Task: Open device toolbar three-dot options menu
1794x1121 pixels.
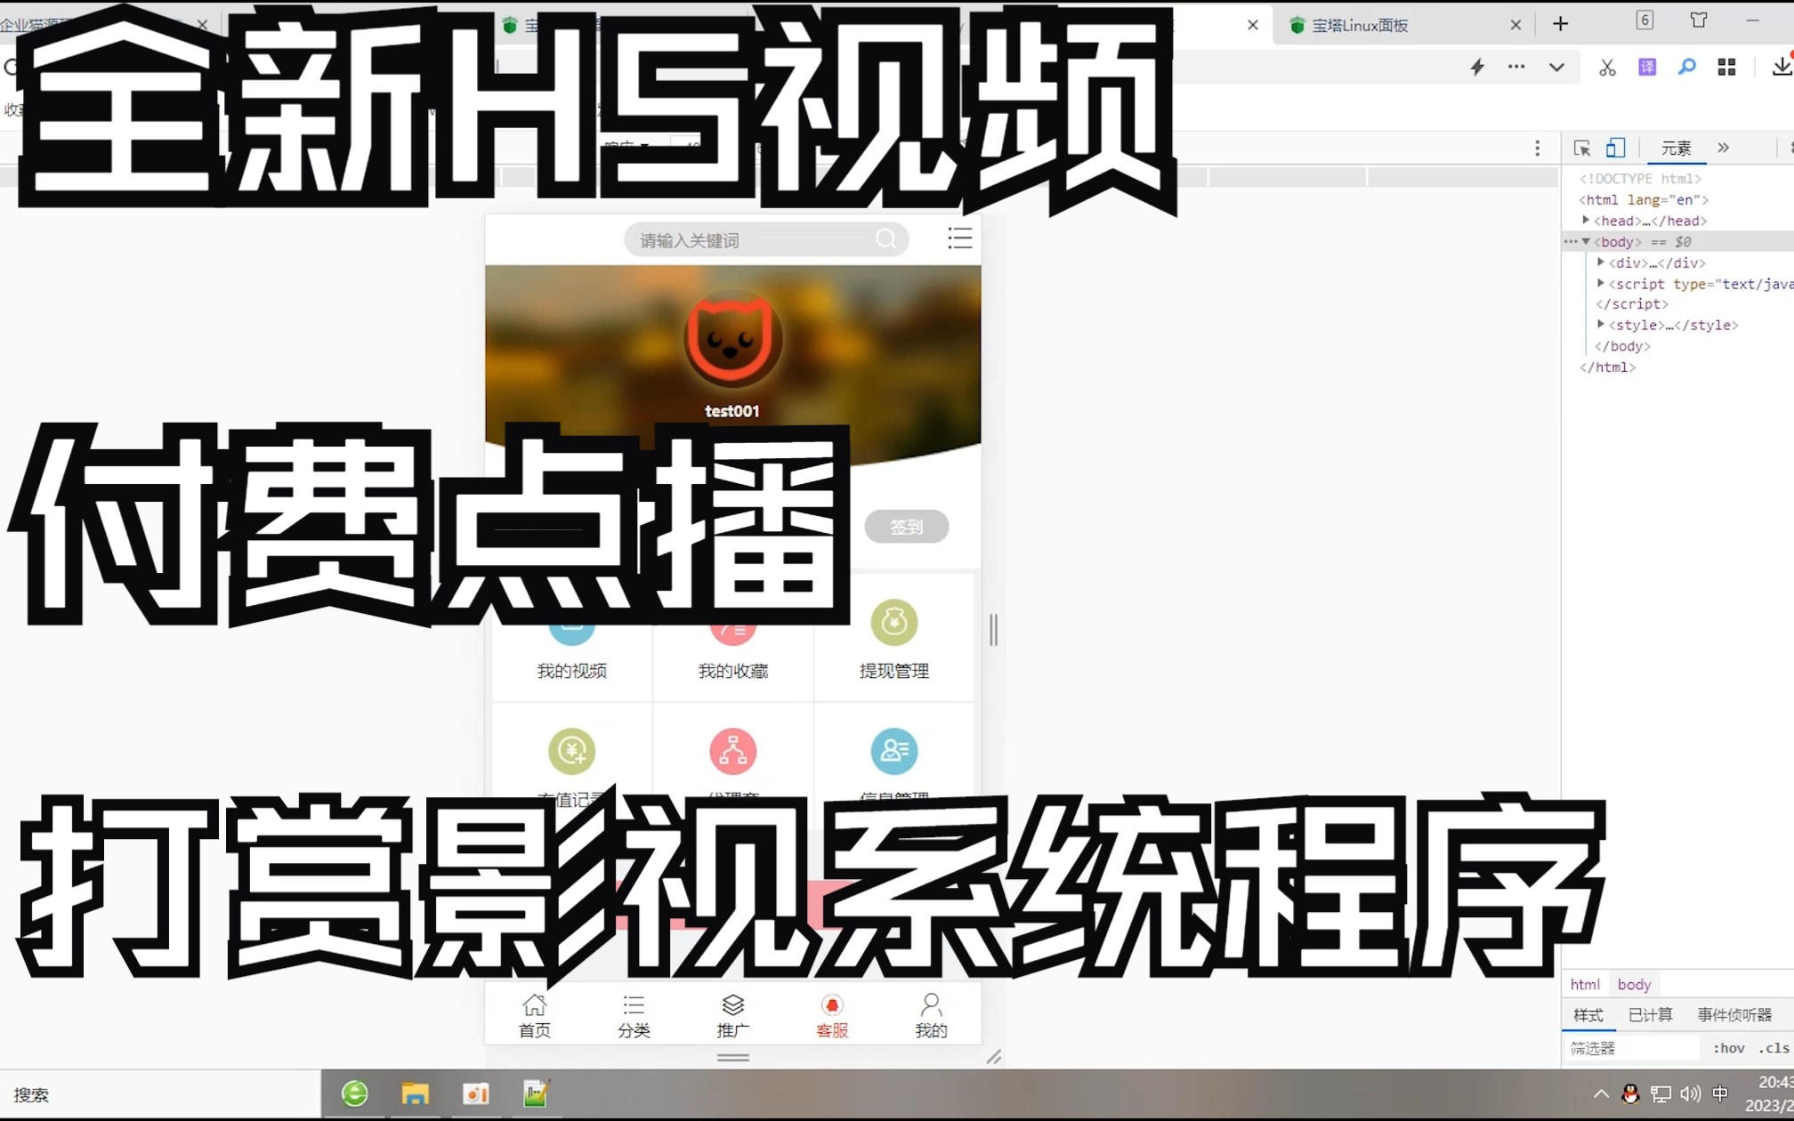Action: coord(1537,149)
